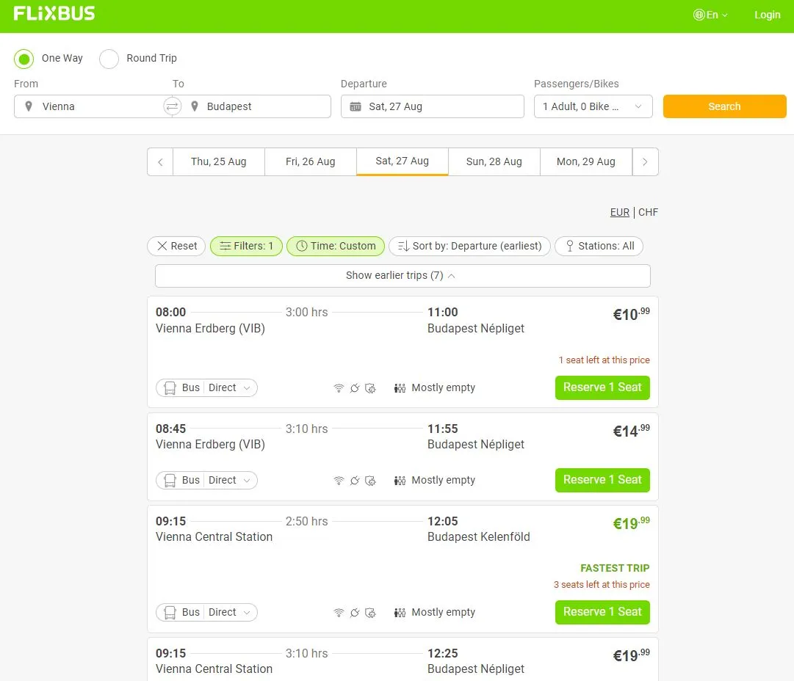
Task: Expand Direct details on 08:45 trip
Action: 230,480
